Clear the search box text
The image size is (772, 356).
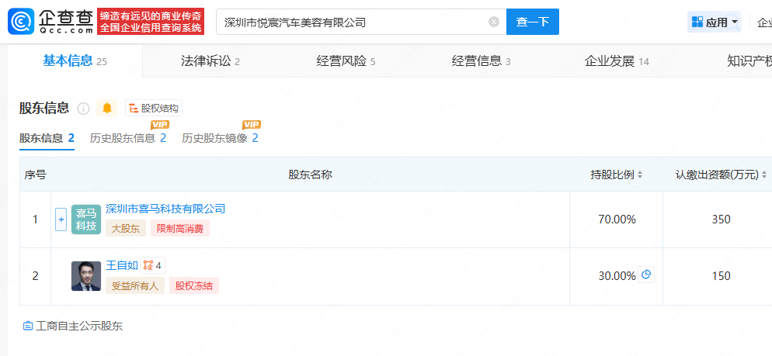coord(493,22)
